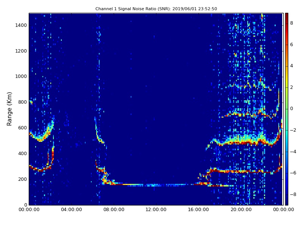Click the 20:00:00 time axis label
This screenshot has height=227, width=303.
(x=241, y=210)
